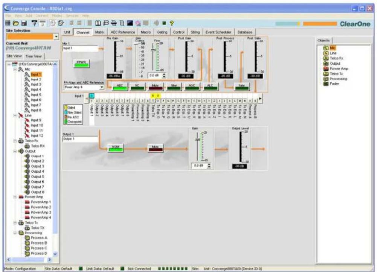Viewport: 377px width, 272px height.
Task: Click the matrix scroll right arrow
Action: [x=260, y=99]
